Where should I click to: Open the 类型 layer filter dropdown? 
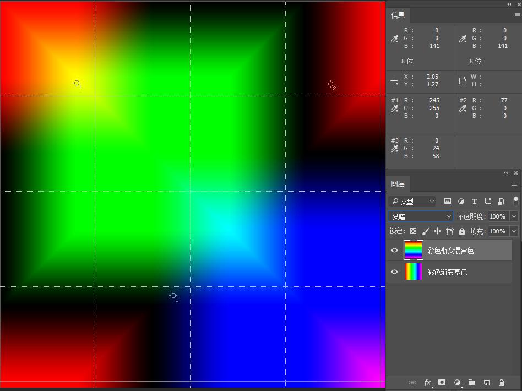pyautogui.click(x=412, y=202)
